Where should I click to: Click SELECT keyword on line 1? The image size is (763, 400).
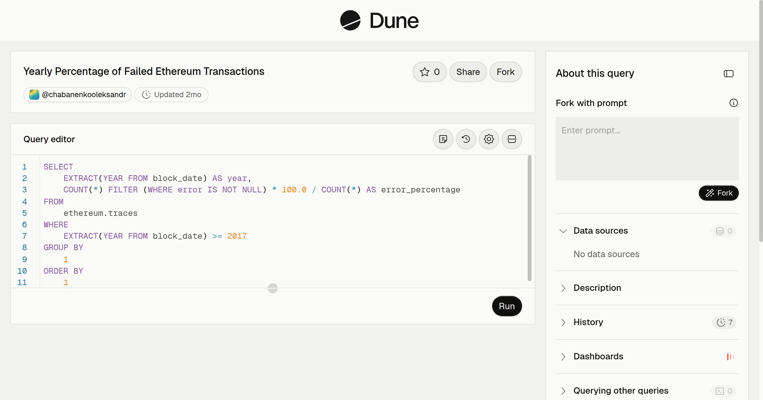[x=58, y=167]
